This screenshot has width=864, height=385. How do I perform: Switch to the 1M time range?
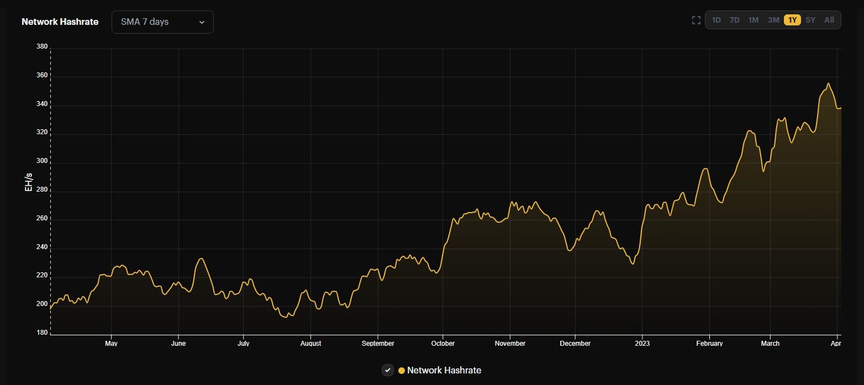click(753, 19)
